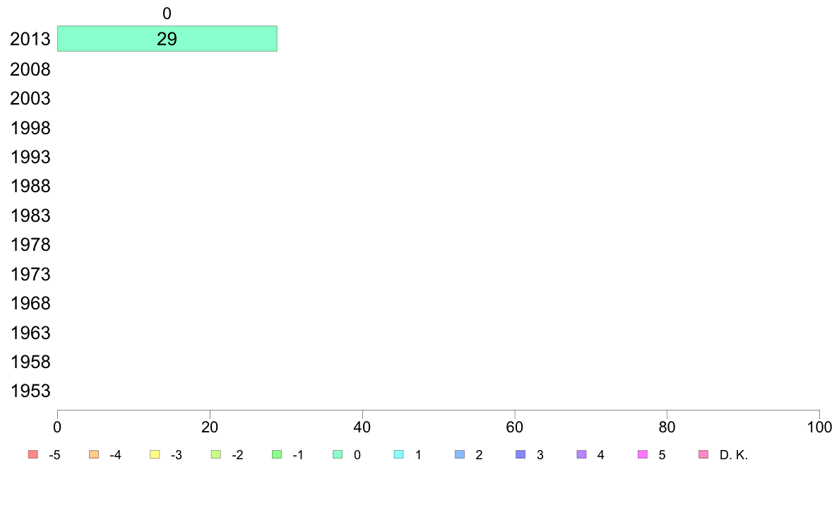Select the -2 lime legend swatch

pyautogui.click(x=216, y=455)
